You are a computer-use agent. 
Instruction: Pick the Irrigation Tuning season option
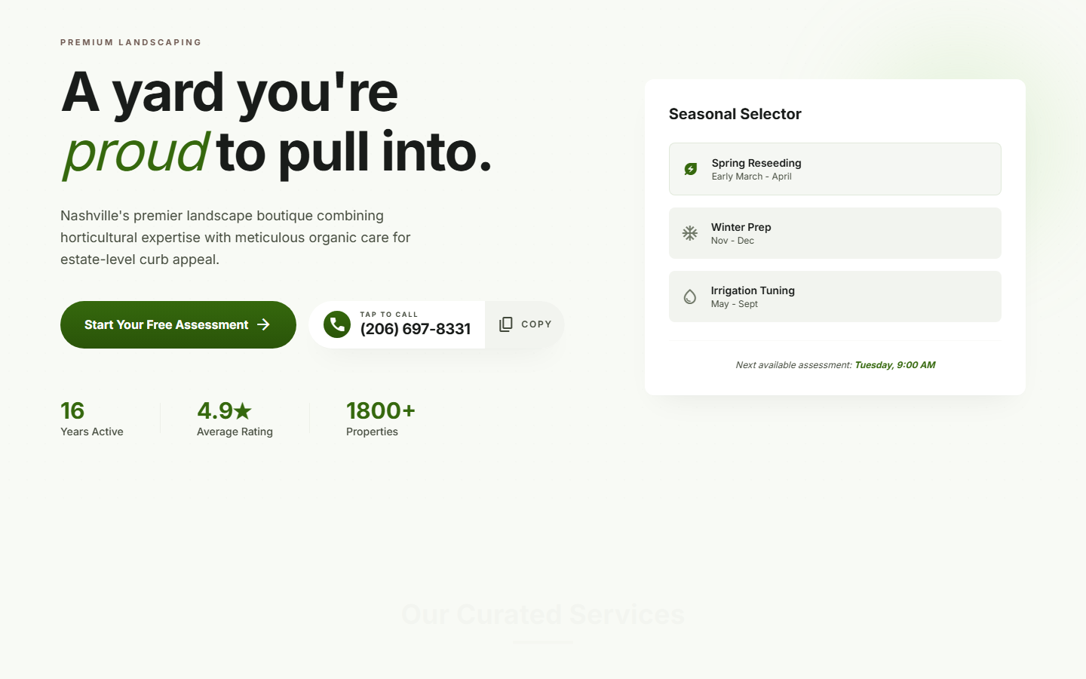[835, 296]
